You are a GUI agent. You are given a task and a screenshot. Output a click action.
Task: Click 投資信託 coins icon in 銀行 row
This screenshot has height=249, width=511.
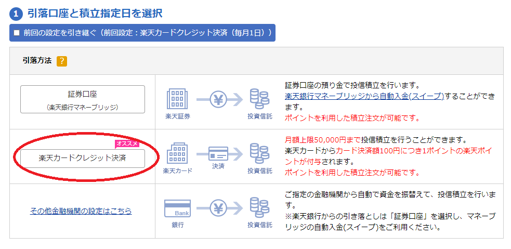coord(259,208)
